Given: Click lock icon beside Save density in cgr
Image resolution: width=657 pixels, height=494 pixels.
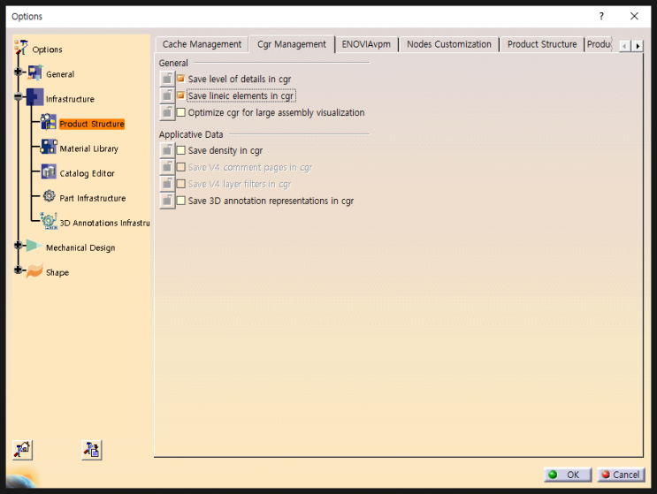Looking at the screenshot, I should (167, 150).
